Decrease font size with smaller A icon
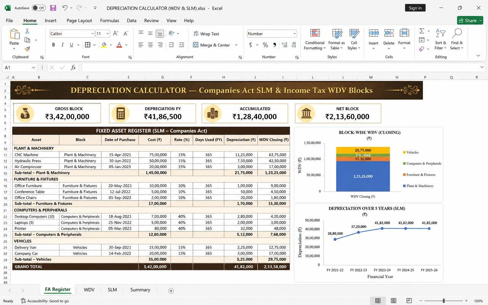488x305 pixels. [125, 34]
